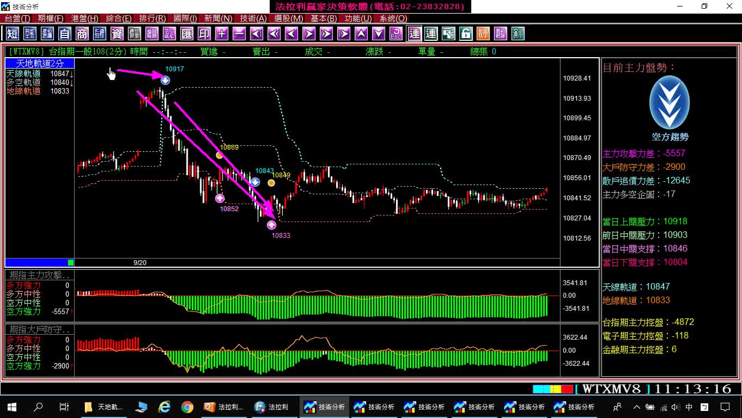Screen dimensions: 742x418
Task: Click the 台指期主力控盤 -4872 value
Action: (x=683, y=322)
